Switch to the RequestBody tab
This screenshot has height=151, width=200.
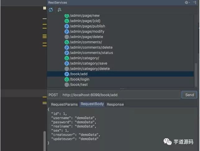92,104
